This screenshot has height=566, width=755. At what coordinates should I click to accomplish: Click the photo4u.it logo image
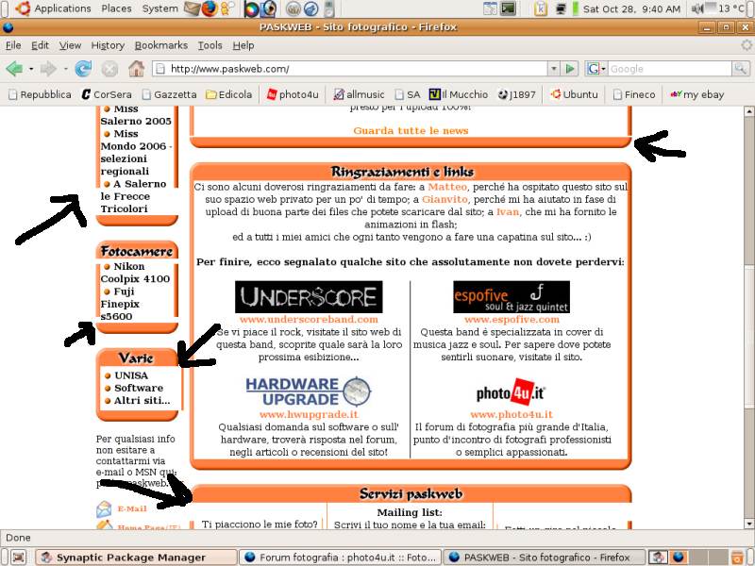[x=511, y=392]
